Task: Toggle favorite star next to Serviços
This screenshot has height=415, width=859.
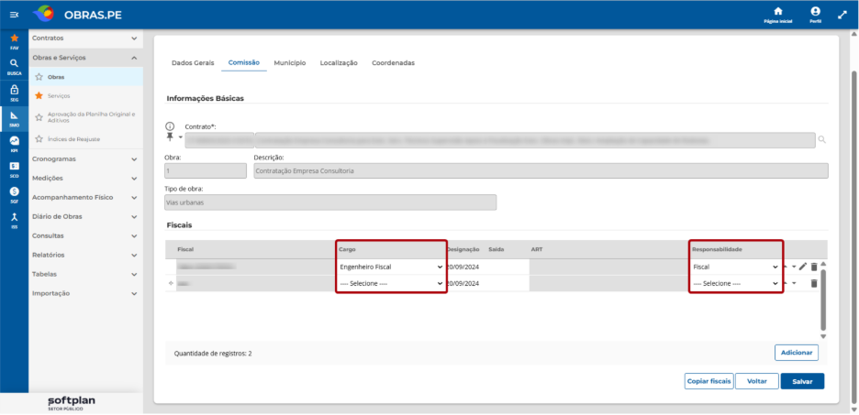Action: point(39,95)
